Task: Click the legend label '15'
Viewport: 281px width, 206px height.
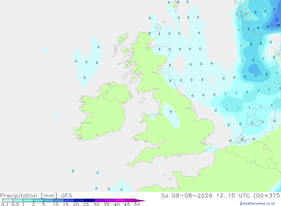Action: (x=66, y=204)
